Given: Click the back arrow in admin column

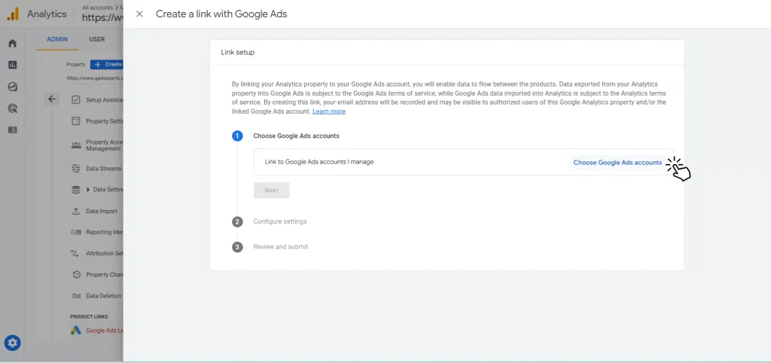Looking at the screenshot, I should [x=52, y=99].
